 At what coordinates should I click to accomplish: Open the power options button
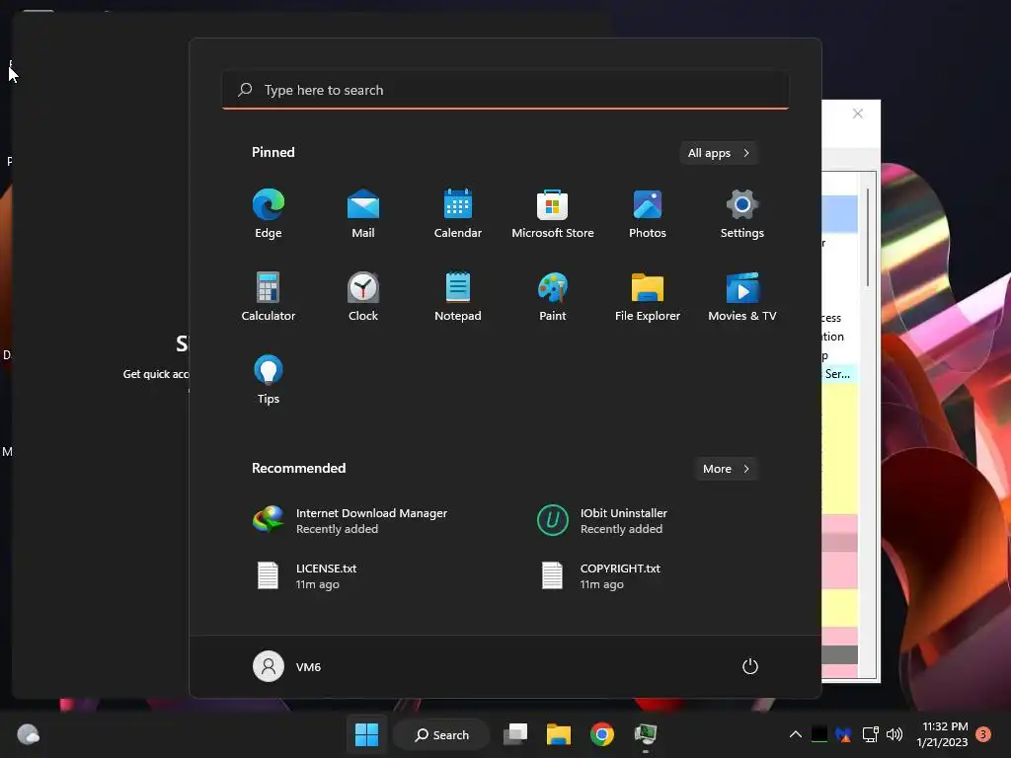[x=750, y=666]
